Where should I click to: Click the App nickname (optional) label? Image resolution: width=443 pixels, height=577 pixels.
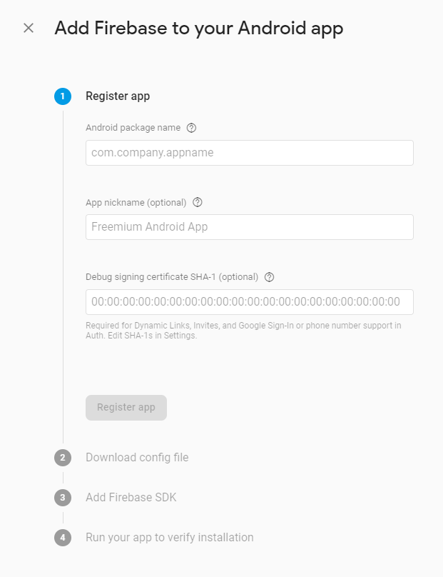(136, 202)
